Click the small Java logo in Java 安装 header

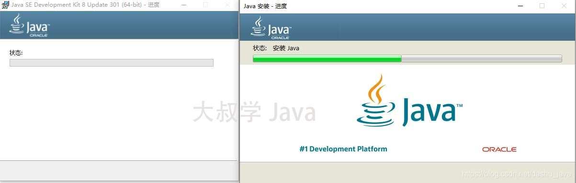pos(271,28)
